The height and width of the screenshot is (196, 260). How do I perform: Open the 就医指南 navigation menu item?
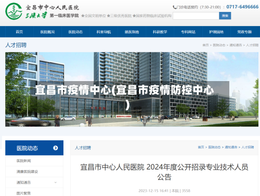click(132, 32)
